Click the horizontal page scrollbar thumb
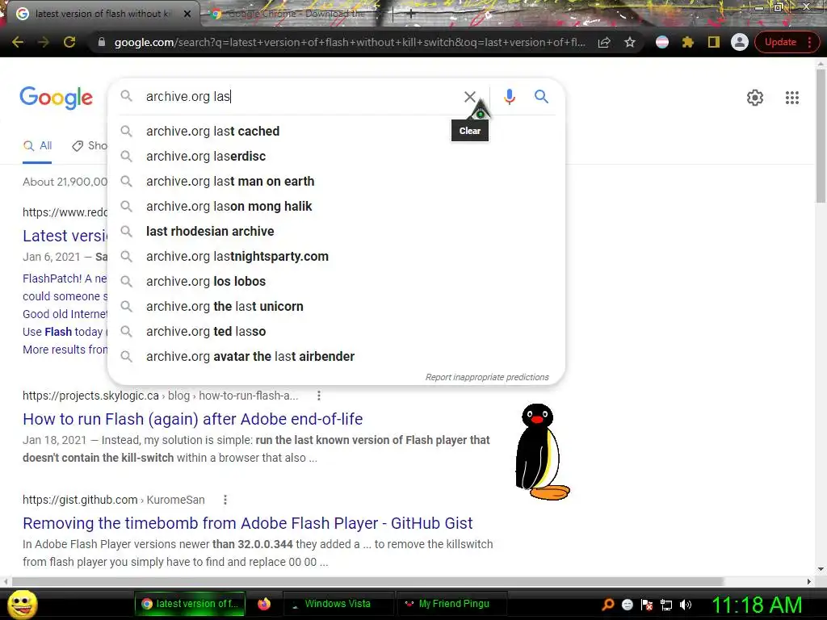Screen dimensions: 827x620 367,581
